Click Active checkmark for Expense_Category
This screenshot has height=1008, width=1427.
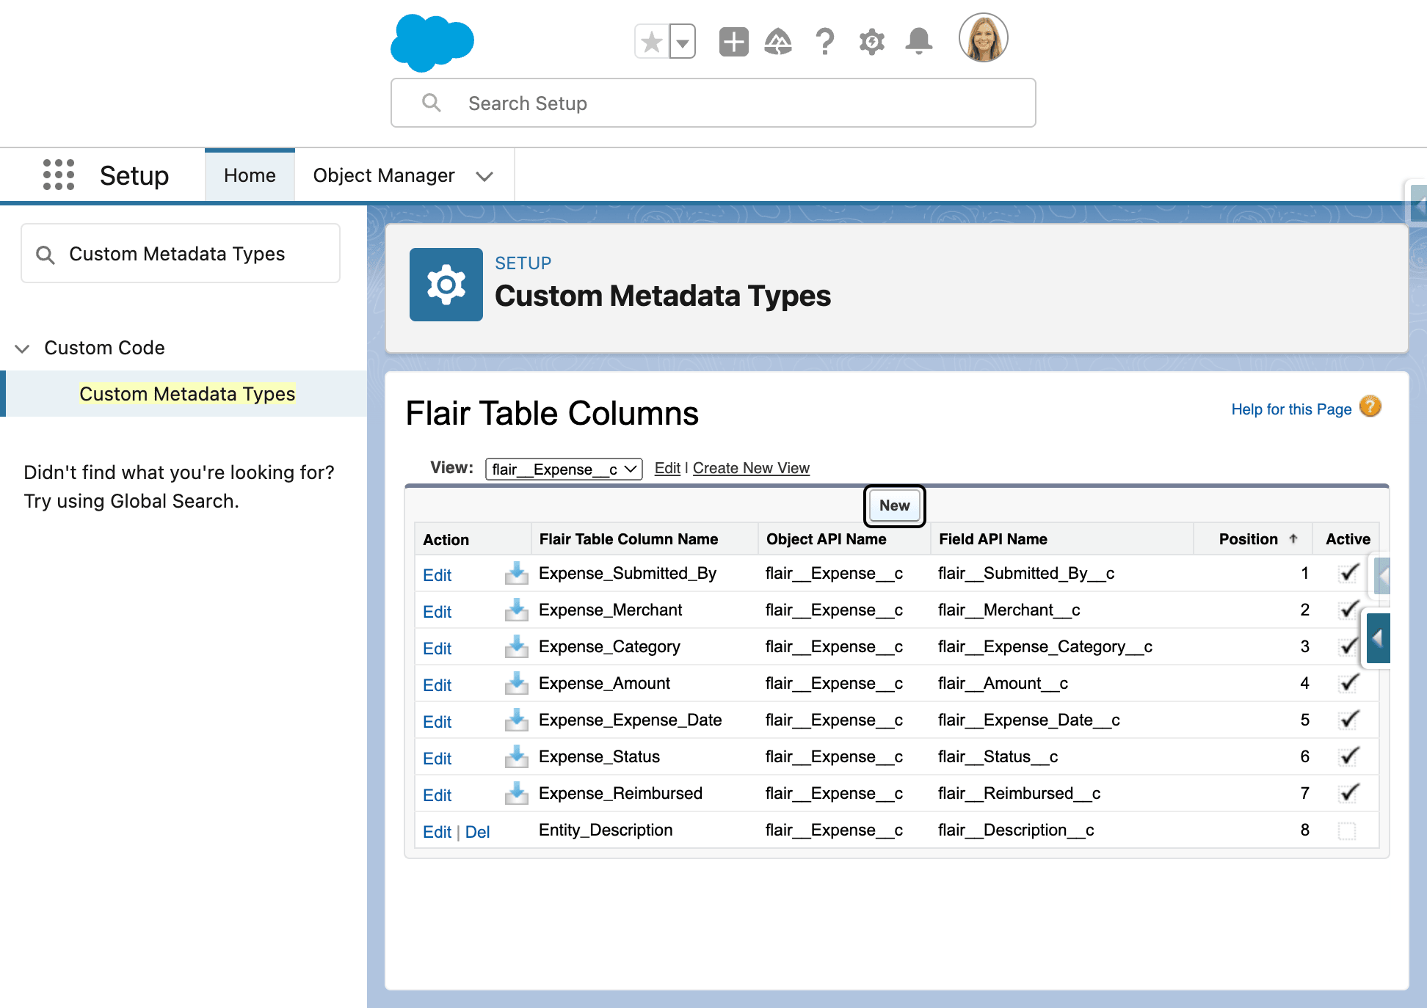pyautogui.click(x=1348, y=646)
